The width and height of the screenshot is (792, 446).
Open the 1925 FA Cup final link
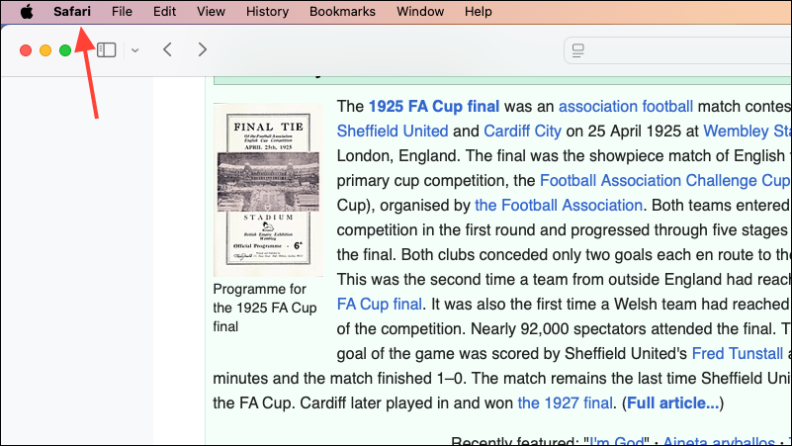click(434, 106)
